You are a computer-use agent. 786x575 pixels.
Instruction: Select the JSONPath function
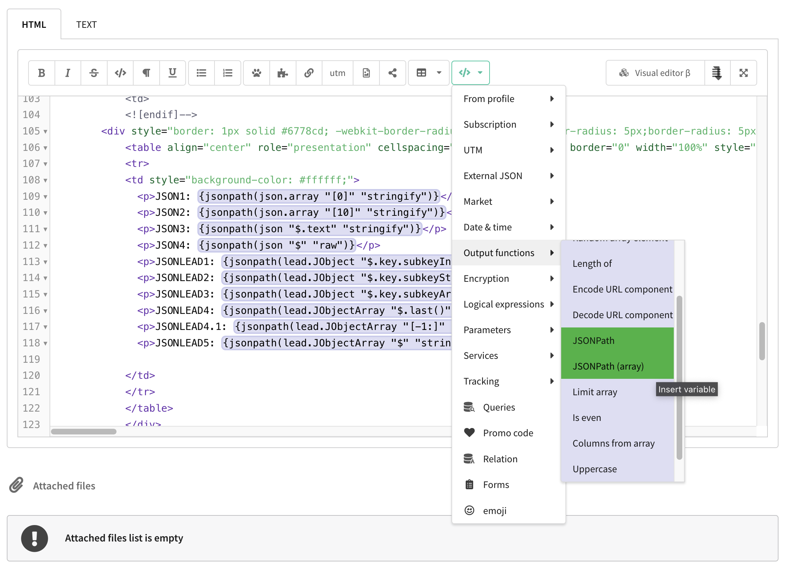[617, 341]
